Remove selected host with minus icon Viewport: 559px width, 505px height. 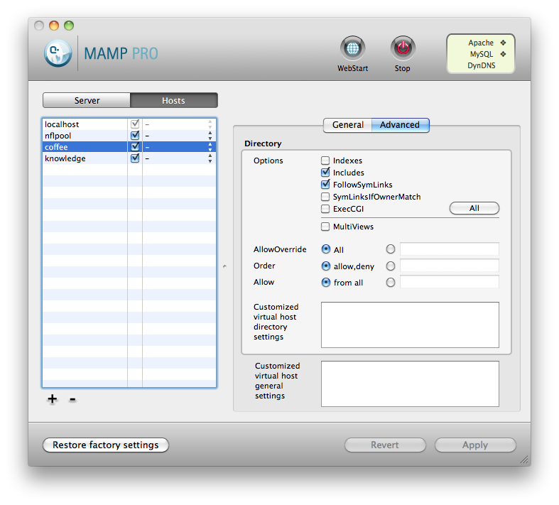[72, 399]
